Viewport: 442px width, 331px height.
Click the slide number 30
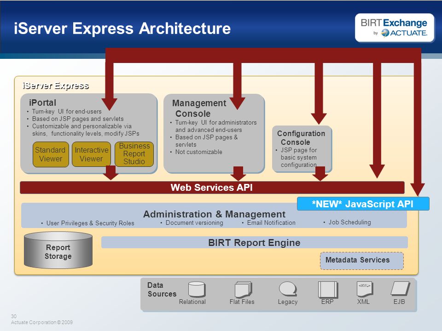[14, 316]
